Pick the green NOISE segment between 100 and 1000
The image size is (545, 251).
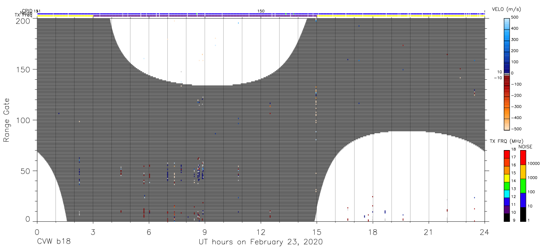tap(523, 185)
